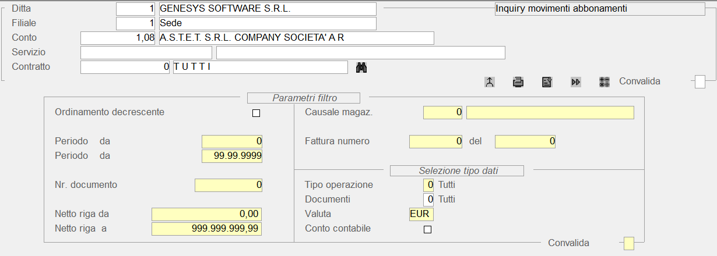Click the Ditta code field
Screen dimensions: 717x256
click(x=136, y=9)
